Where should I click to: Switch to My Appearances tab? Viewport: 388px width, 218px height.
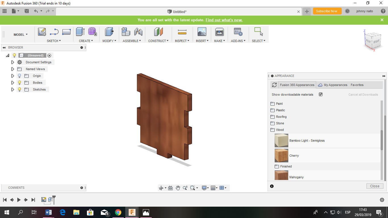pyautogui.click(x=333, y=85)
